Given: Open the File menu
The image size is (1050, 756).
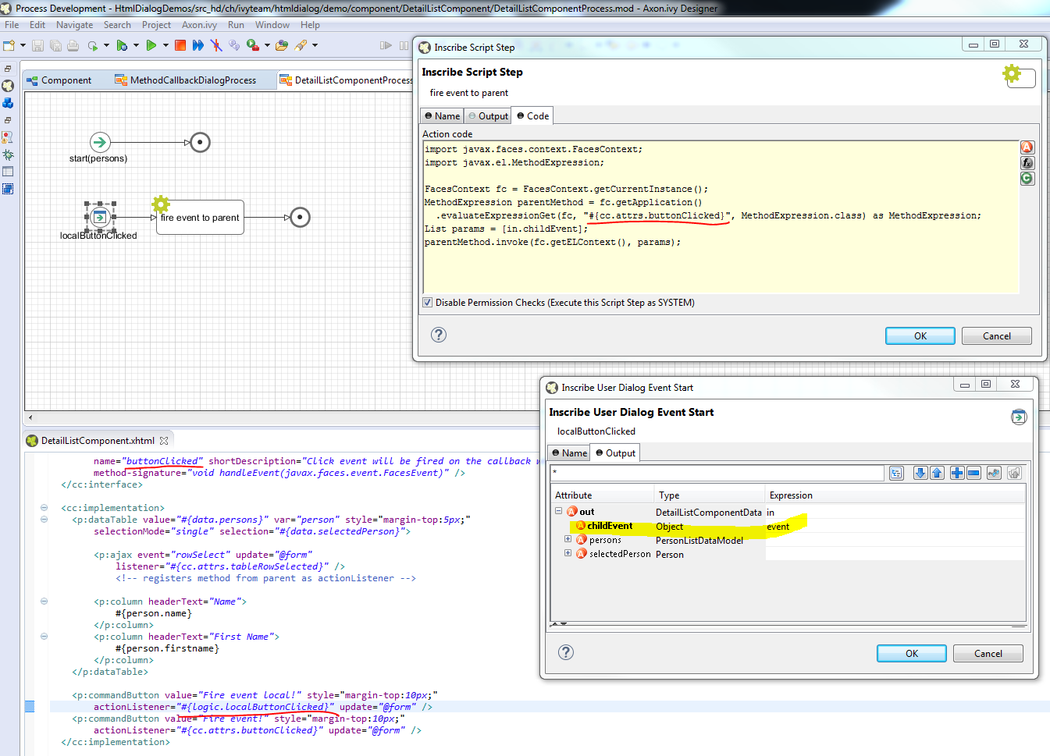Looking at the screenshot, I should click(12, 25).
